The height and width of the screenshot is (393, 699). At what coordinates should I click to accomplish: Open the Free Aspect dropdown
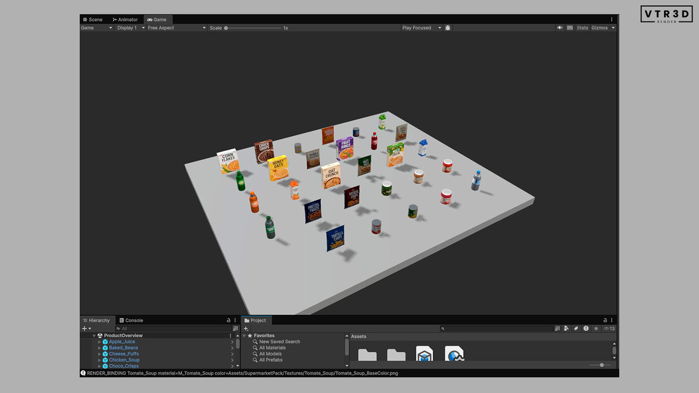176,27
